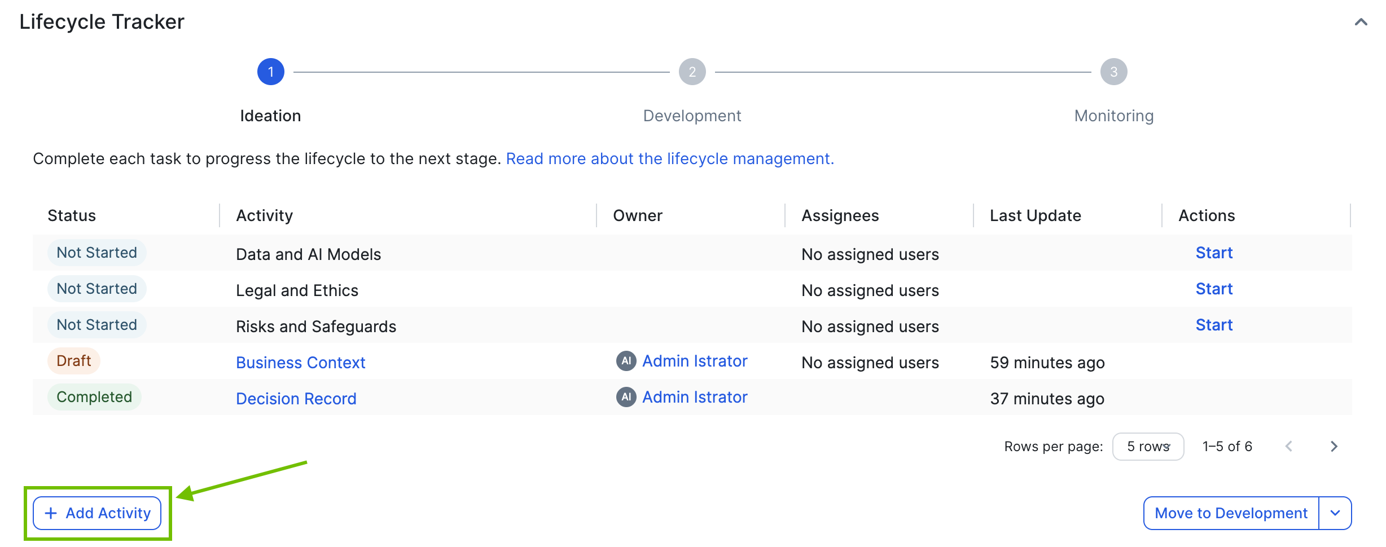The image size is (1386, 547).
Task: Collapse the Lifecycle Tracker panel
Action: pos(1361,22)
